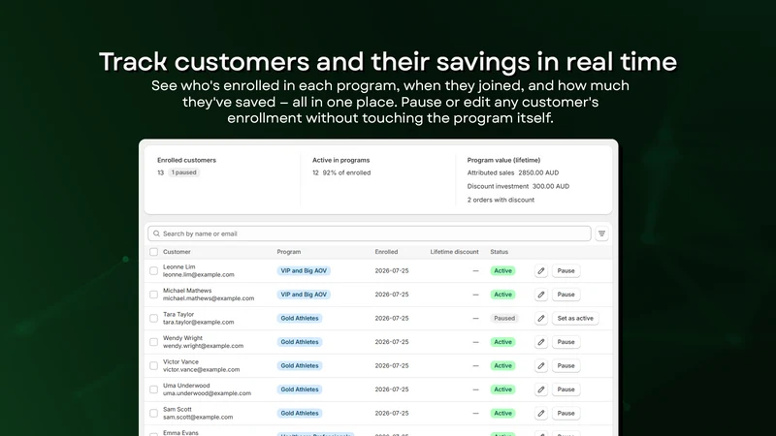
Task: Check the Victor Vance row checkbox
Action: (154, 366)
